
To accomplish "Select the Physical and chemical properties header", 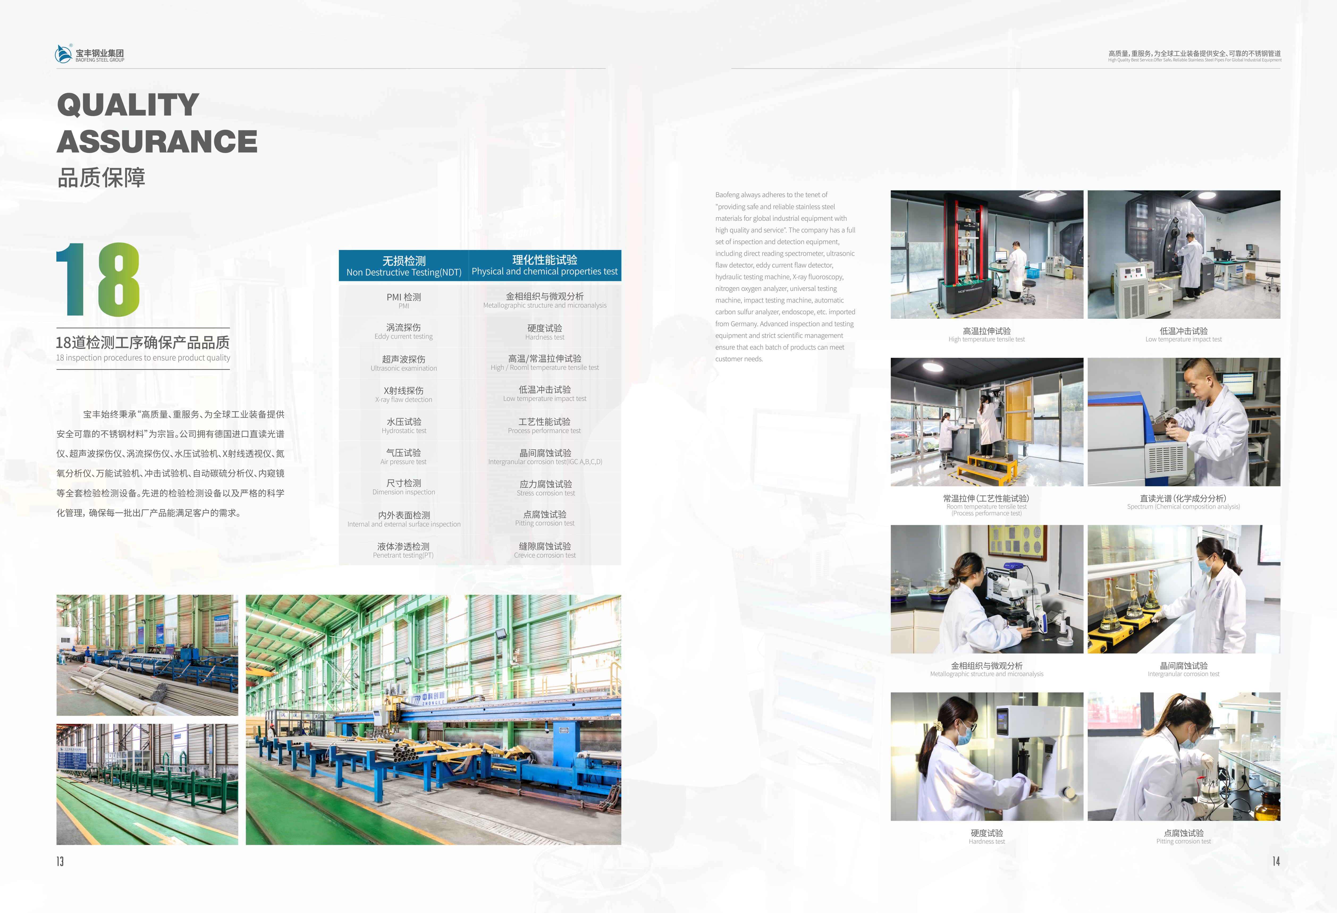I will point(544,266).
